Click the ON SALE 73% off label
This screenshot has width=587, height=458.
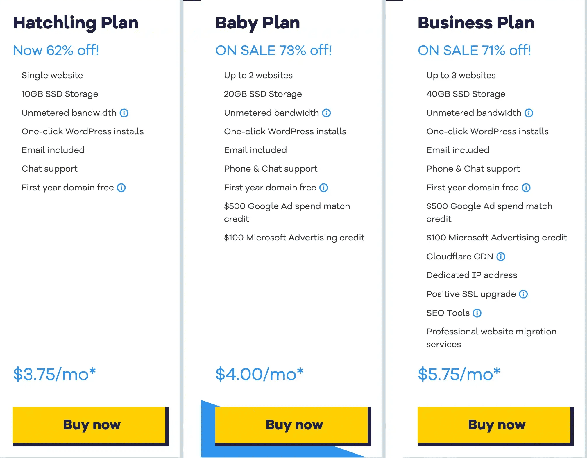click(273, 50)
